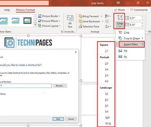
Task: Increase picture width with up stepper
Action: (142, 24)
